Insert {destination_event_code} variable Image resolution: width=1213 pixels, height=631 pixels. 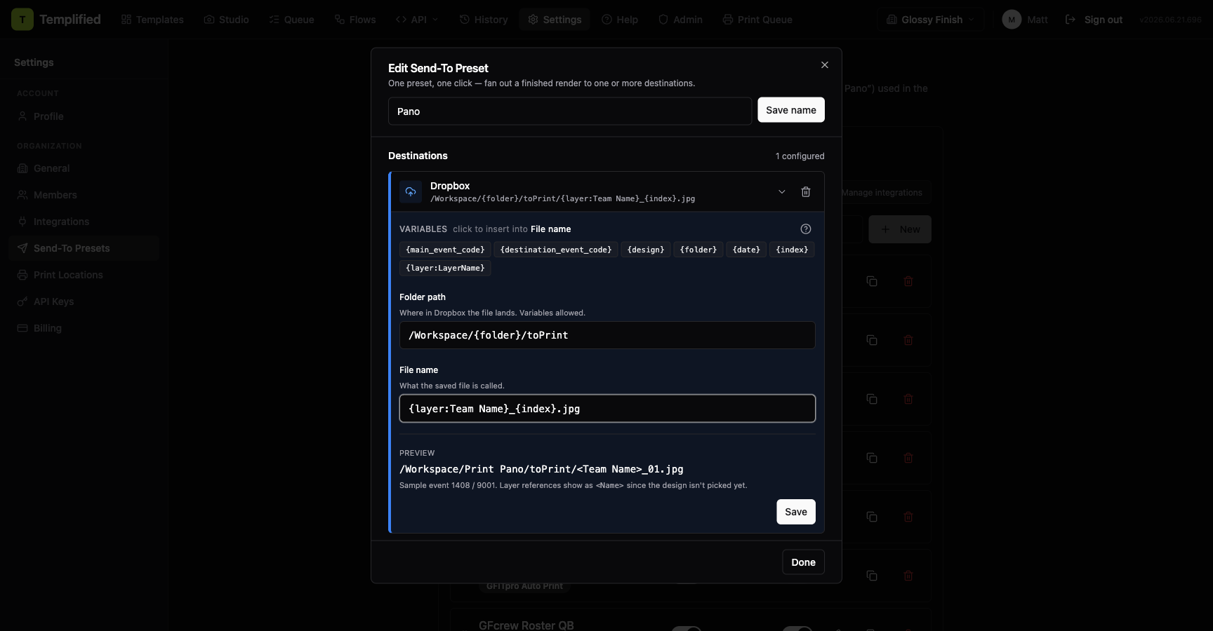click(556, 250)
